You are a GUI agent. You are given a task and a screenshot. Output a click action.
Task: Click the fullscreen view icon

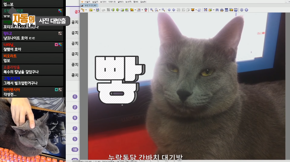point(205,10)
